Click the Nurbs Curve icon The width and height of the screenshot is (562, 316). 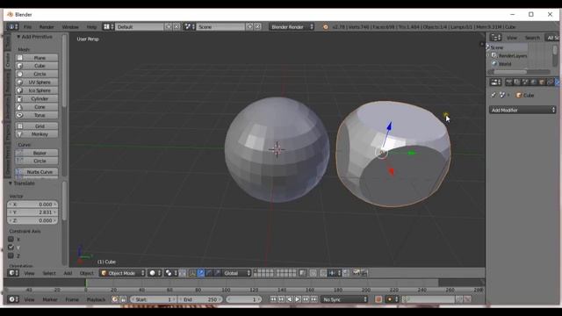[x=19, y=172]
